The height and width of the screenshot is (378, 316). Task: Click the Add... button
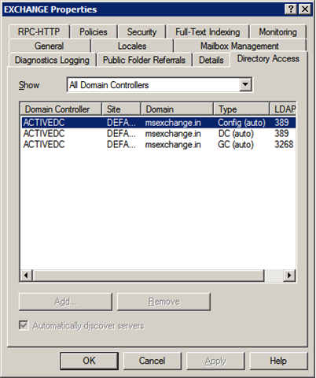pyautogui.click(x=65, y=302)
